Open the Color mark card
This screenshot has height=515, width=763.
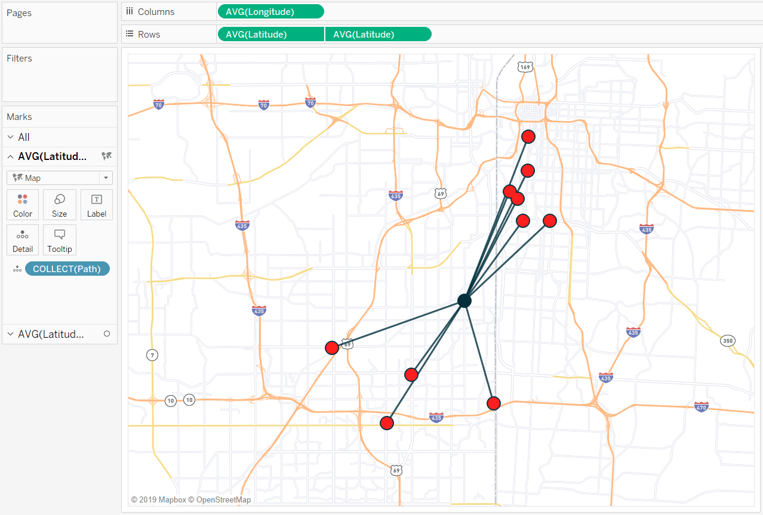[x=23, y=205]
